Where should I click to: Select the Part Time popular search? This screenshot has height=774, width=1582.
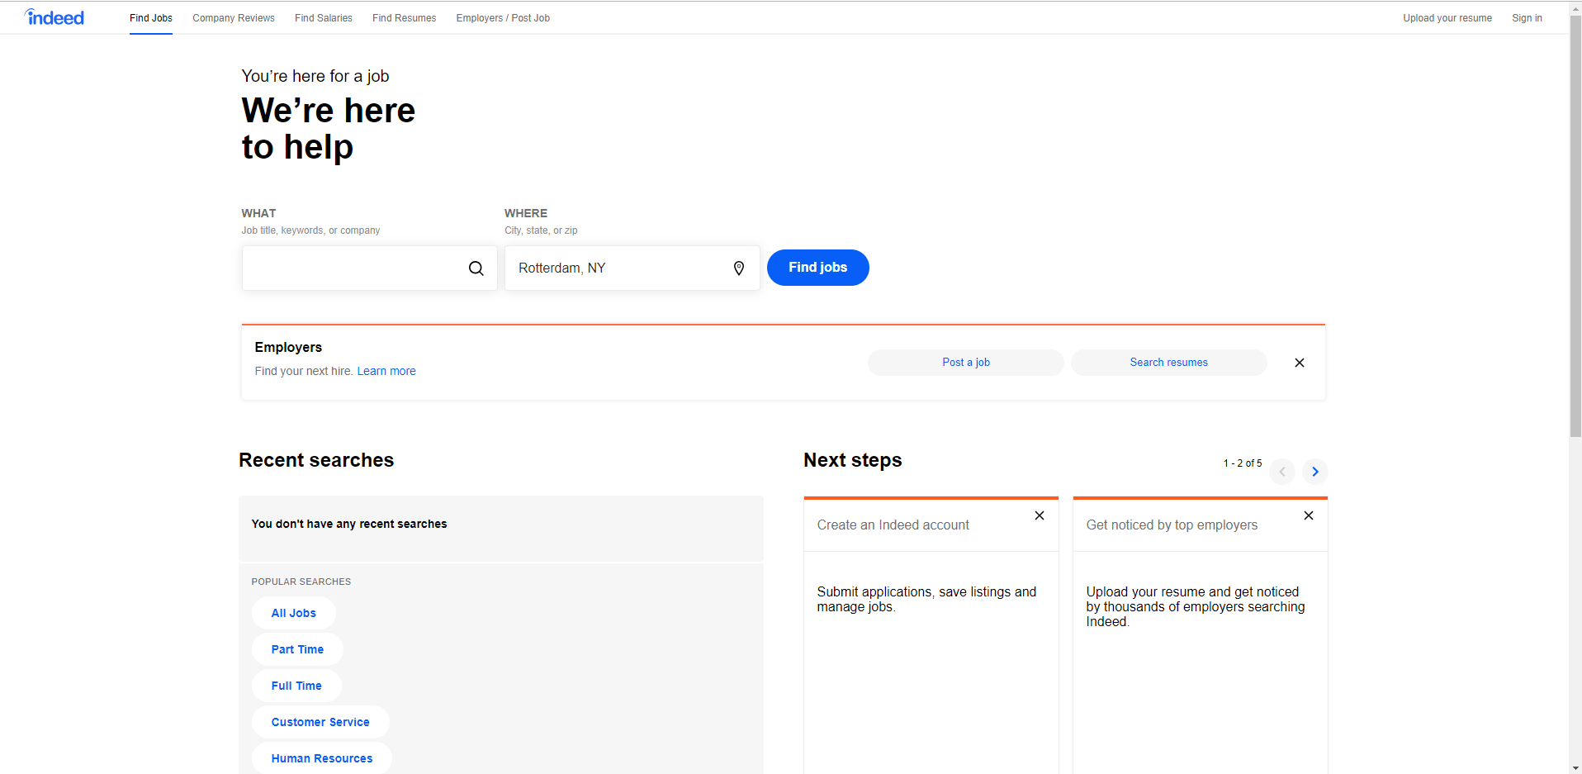click(x=297, y=649)
